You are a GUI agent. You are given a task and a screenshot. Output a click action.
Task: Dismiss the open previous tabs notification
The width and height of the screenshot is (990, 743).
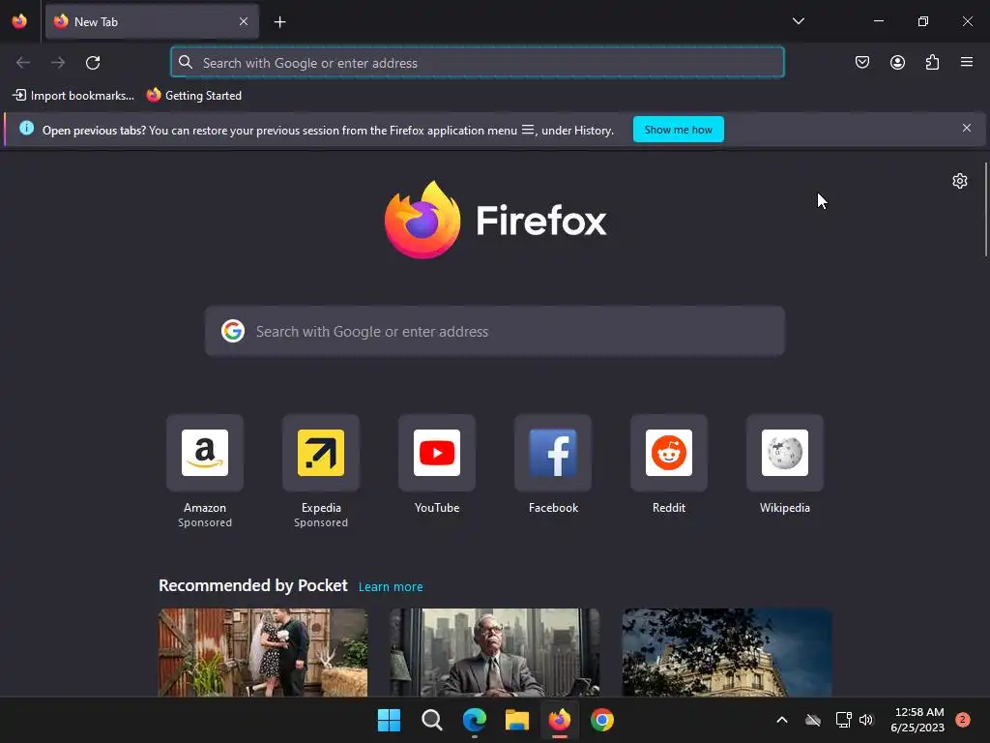tap(967, 128)
